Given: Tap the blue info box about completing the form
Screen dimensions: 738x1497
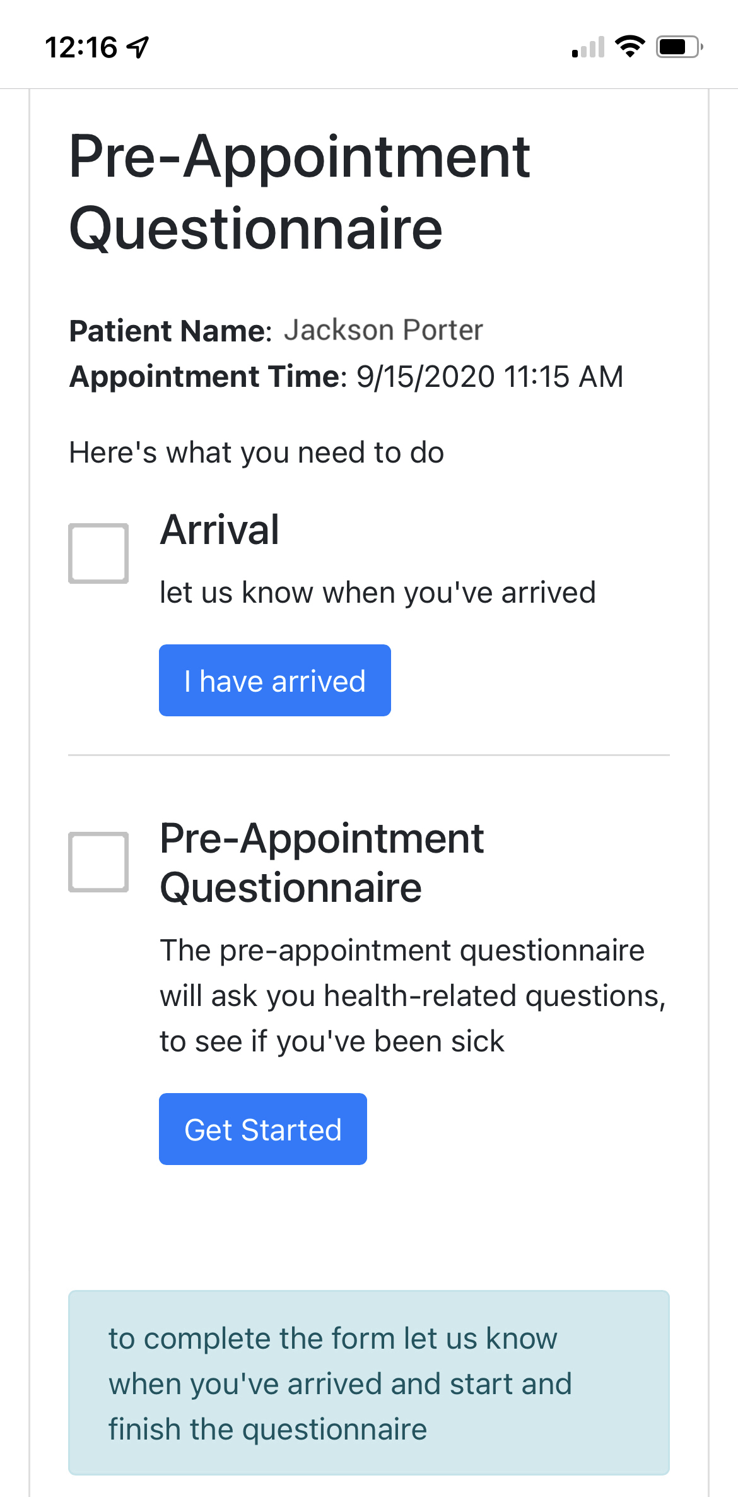Looking at the screenshot, I should tap(368, 1383).
